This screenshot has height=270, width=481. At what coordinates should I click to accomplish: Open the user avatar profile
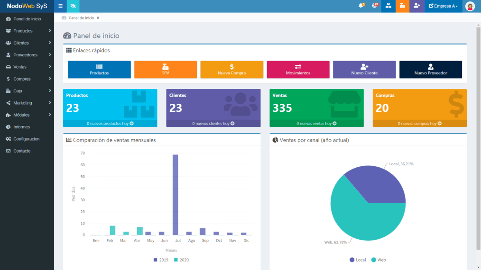coord(470,6)
